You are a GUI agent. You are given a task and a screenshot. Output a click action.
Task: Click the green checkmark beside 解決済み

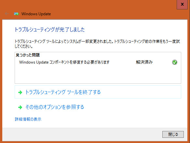(174, 62)
